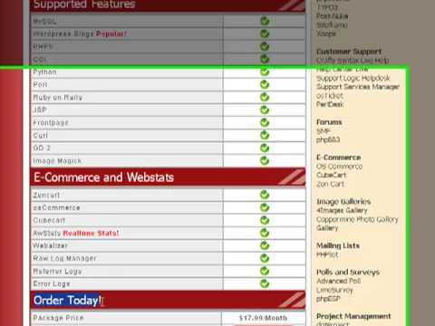Screen dimensions: 435x326
Task: Click the $17.99/Month price cell
Action: (x=263, y=318)
